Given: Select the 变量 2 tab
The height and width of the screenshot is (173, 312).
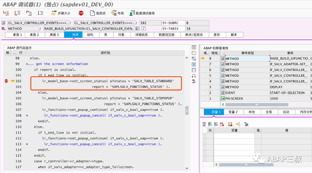Looking at the screenshot, I should point(233,112).
